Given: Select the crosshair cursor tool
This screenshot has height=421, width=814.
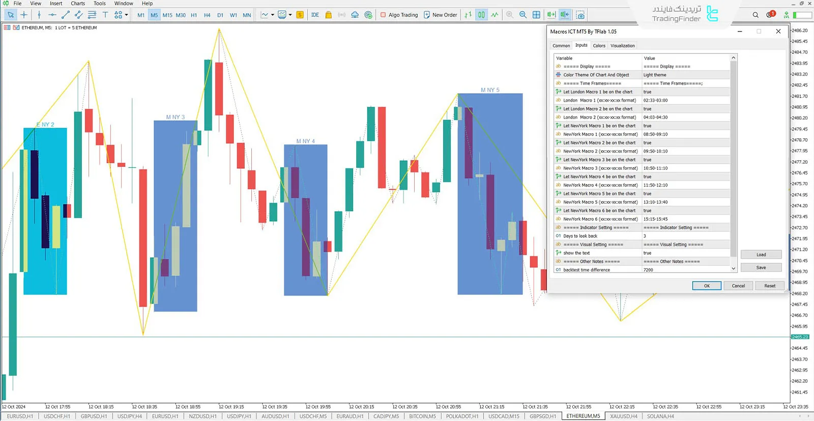Looking at the screenshot, I should [x=24, y=15].
